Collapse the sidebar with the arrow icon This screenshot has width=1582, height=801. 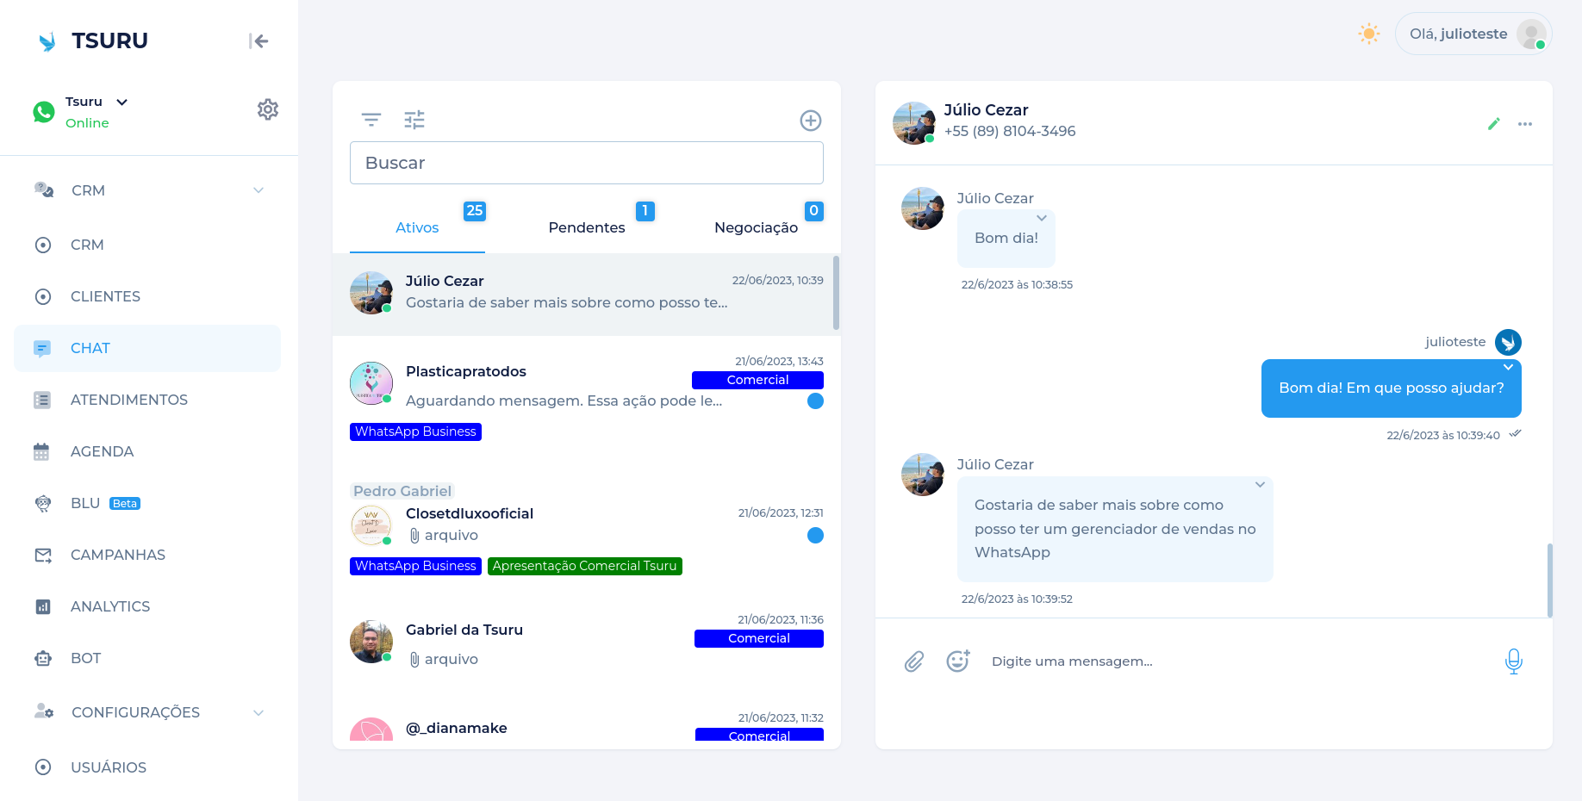coord(258,41)
